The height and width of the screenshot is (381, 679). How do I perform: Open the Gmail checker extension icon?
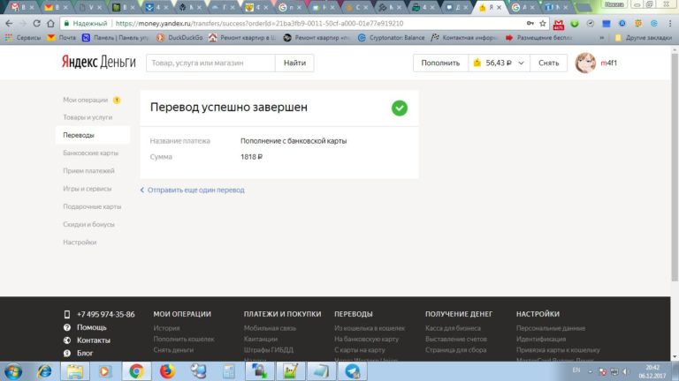click(559, 24)
